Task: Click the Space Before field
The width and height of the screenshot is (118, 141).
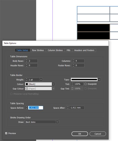Action: point(36,108)
